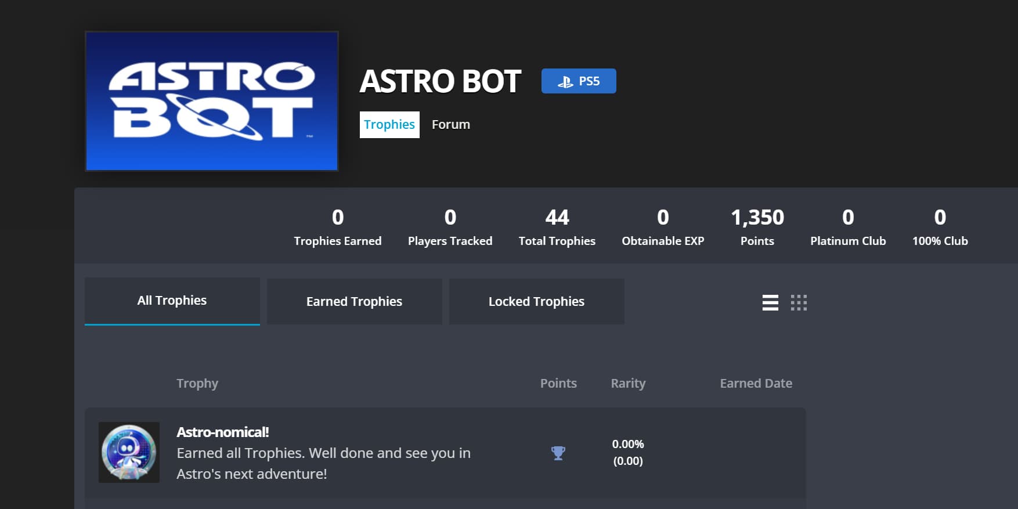The image size is (1018, 509).
Task: Click the Players Tracked stat
Action: tap(450, 227)
